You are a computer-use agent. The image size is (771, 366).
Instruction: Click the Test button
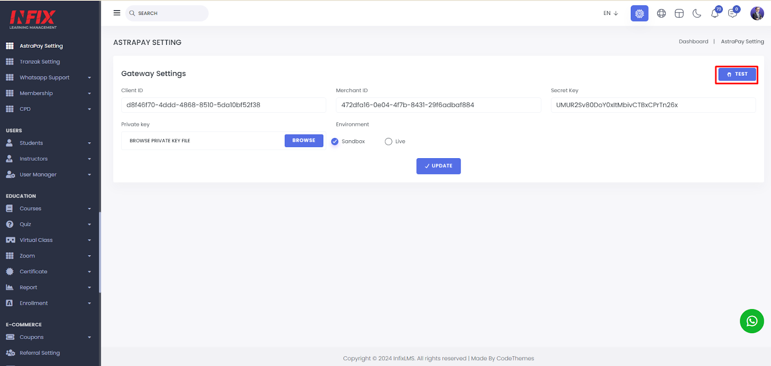[x=737, y=74]
